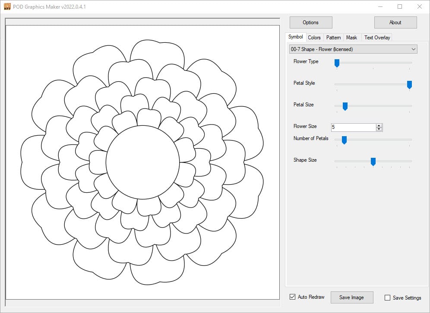Toggle the Auto Redraw checkbox
Screen dimensions: 430x313
pos(293,297)
